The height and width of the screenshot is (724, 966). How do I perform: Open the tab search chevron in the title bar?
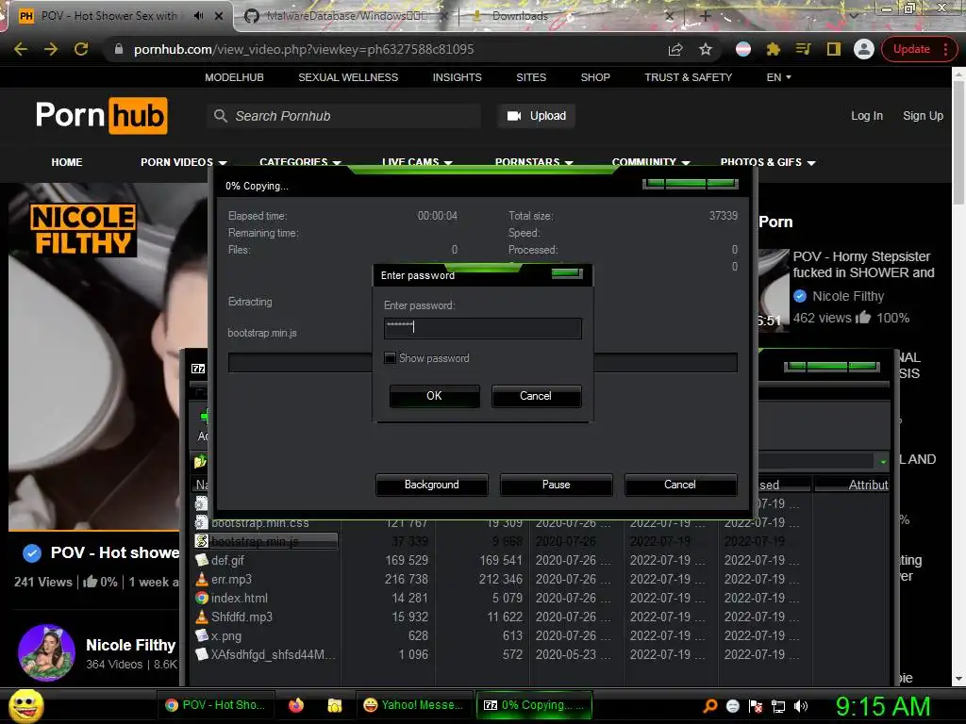[x=853, y=16]
